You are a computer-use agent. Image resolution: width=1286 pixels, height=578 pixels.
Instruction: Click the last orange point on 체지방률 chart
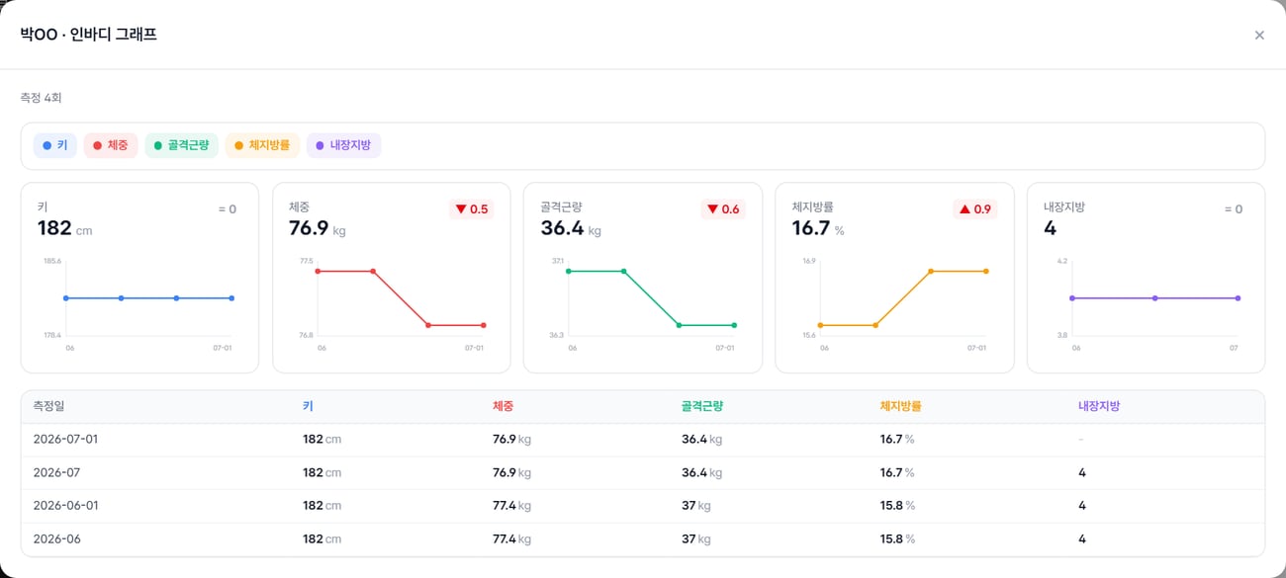tap(986, 271)
